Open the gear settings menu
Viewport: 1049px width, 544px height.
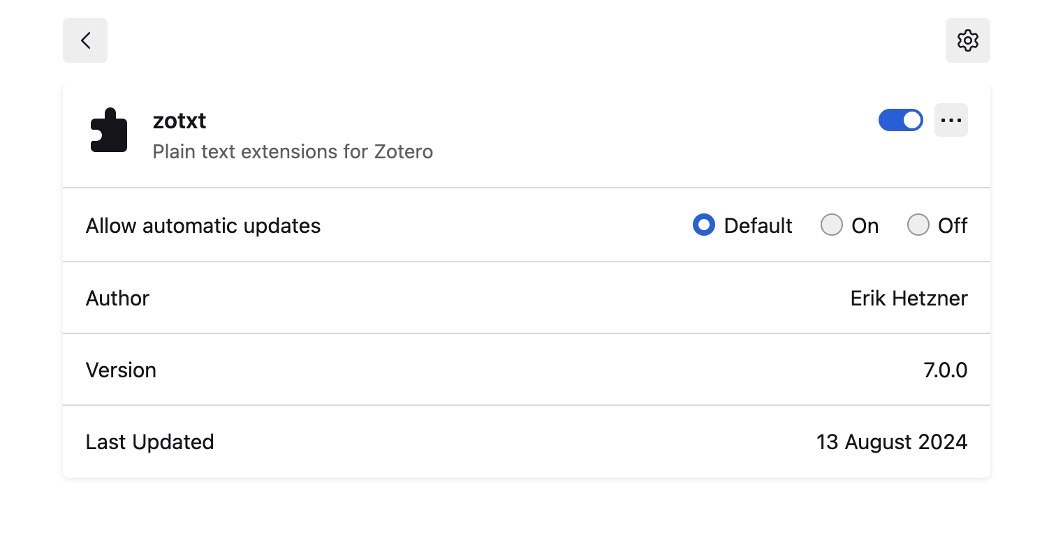click(x=967, y=40)
